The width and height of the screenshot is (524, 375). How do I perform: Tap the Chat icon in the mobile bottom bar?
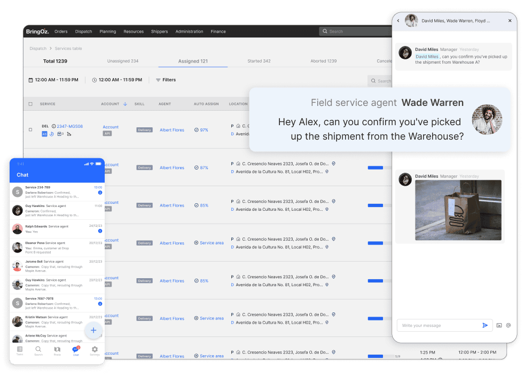tap(76, 350)
